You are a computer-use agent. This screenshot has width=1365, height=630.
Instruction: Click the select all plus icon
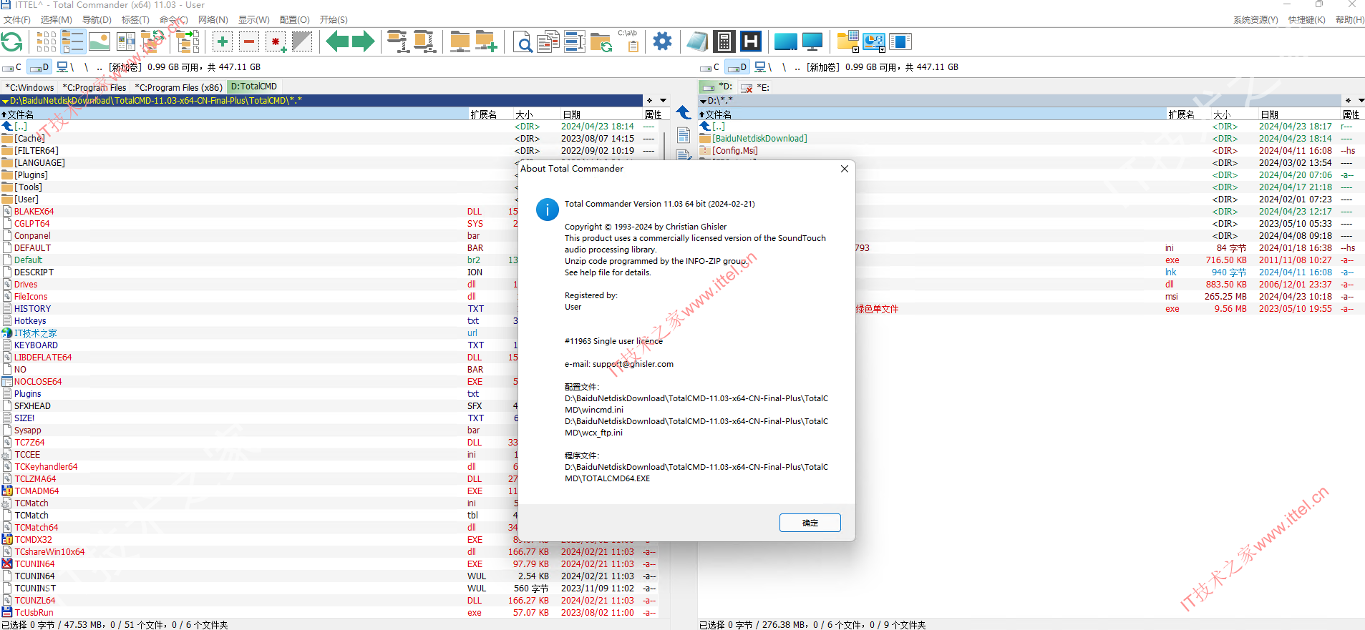point(223,42)
